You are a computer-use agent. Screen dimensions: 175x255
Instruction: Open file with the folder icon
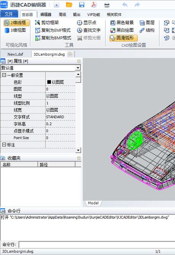point(69,5)
